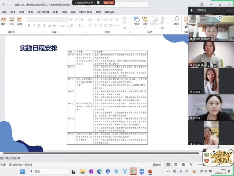Image resolution: width=234 pixels, height=176 pixels.
Task: Click the 编辑 search/edit icon
Action: (x=176, y=21)
